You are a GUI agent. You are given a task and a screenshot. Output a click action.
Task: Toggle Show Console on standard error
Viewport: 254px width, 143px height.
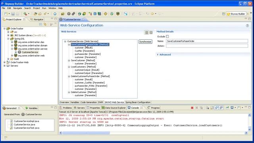click(x=221, y=108)
